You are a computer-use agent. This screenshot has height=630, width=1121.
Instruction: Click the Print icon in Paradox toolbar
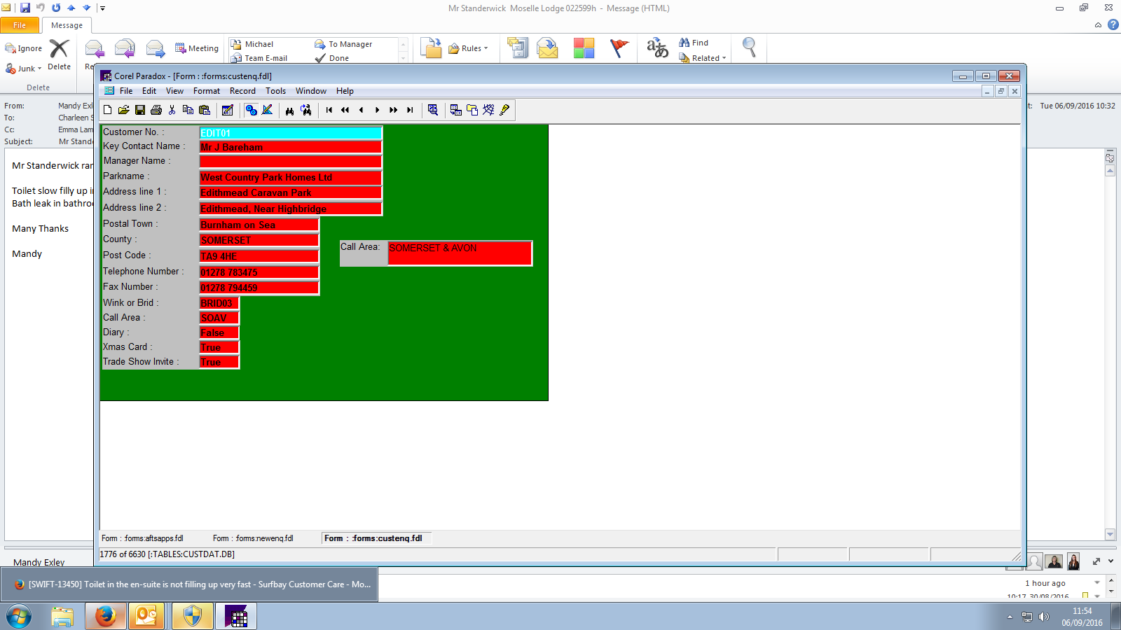click(x=156, y=110)
